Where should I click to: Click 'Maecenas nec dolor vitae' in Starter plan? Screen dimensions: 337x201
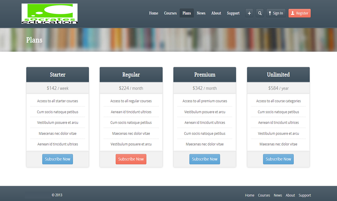point(58,133)
